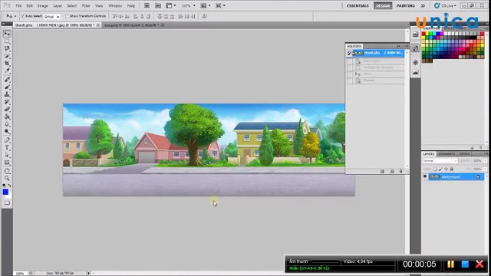
Task: Select the Zoom tool in toolbox
Action: 7,179
